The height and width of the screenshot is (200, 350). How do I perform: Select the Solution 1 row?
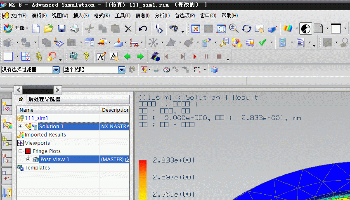pyautogui.click(x=73, y=127)
